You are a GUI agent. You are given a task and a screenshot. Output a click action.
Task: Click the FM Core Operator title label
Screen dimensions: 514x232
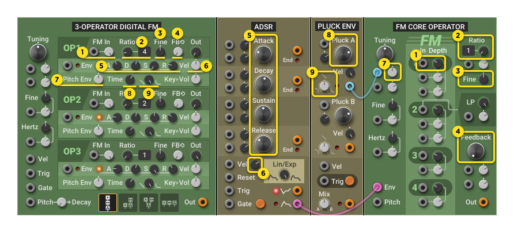pyautogui.click(x=430, y=26)
